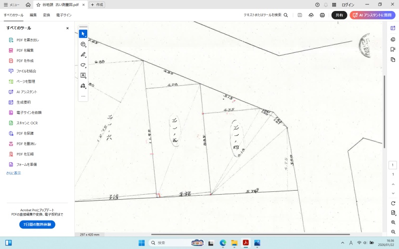Select the freehand draw lasso tool
The height and width of the screenshot is (249, 399).
83,65
